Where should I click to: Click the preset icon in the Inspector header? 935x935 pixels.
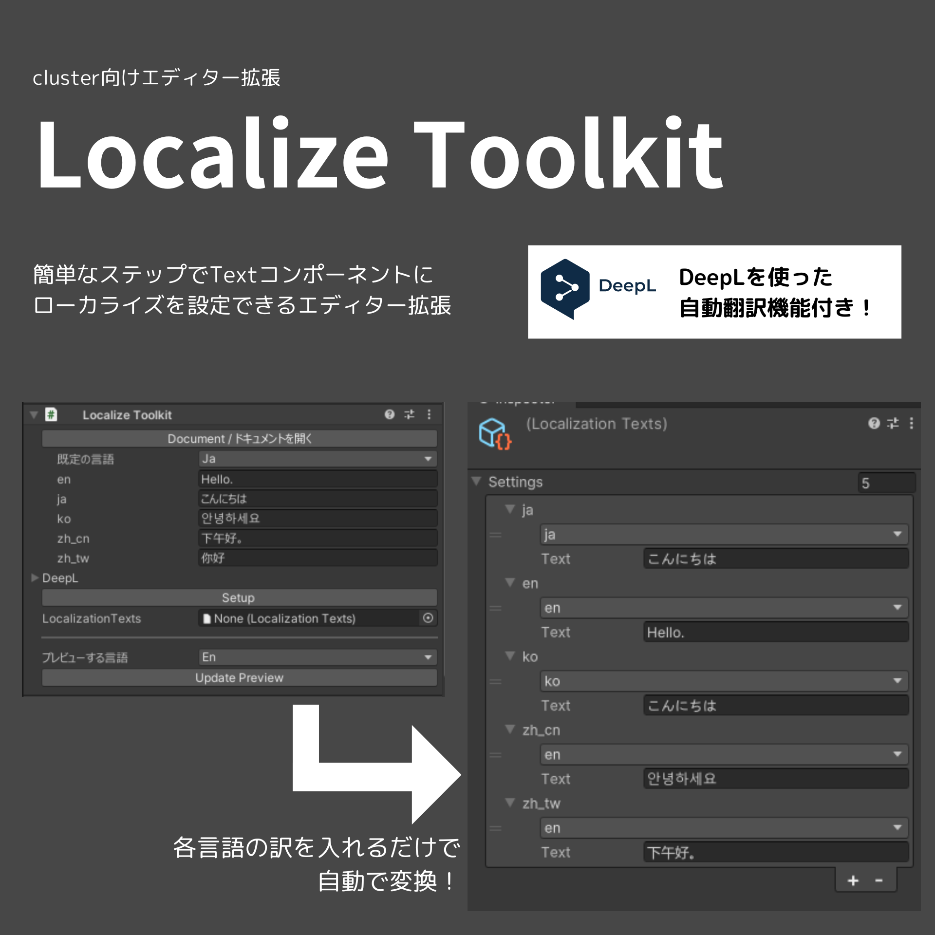893,424
